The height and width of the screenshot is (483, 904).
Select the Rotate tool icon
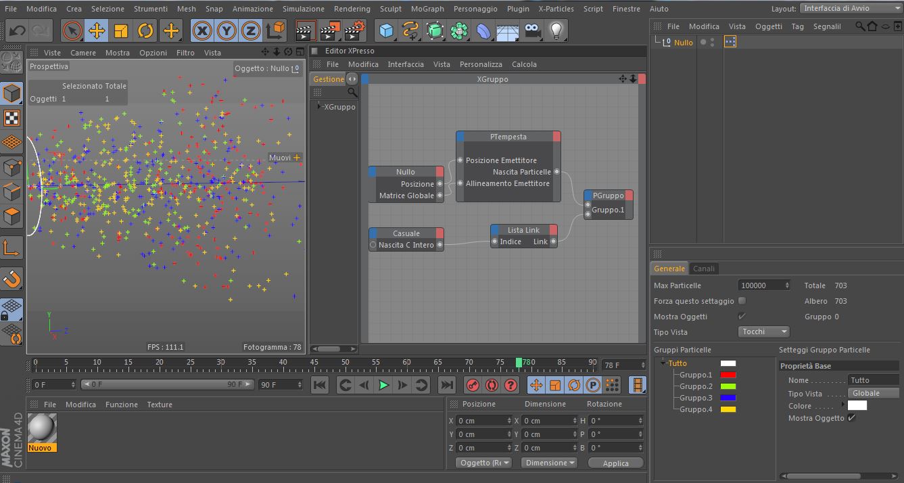145,30
